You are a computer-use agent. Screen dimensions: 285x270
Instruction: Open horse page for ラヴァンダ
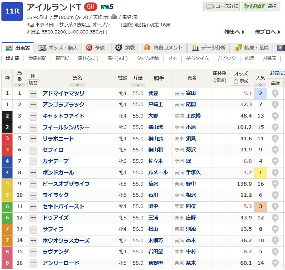point(56,252)
